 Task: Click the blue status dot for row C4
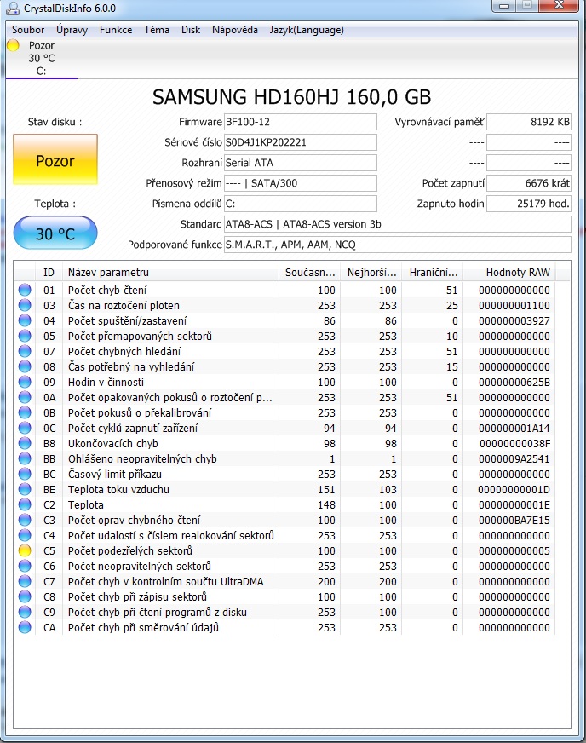25,535
